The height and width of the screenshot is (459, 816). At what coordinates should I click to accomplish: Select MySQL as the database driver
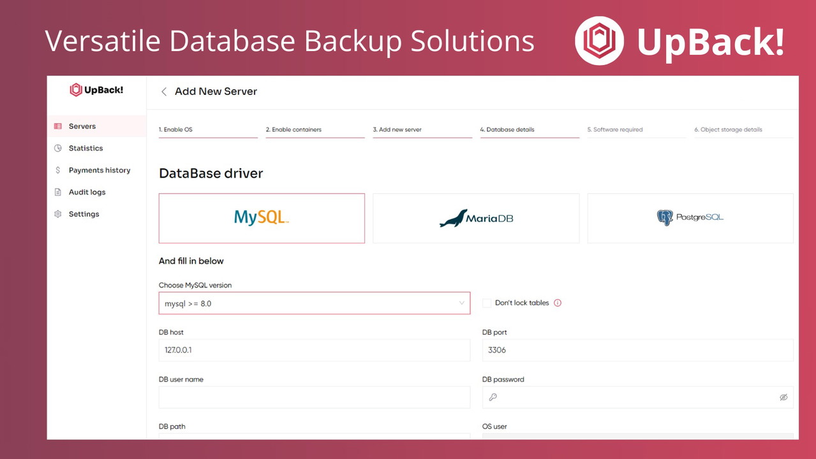pos(262,218)
